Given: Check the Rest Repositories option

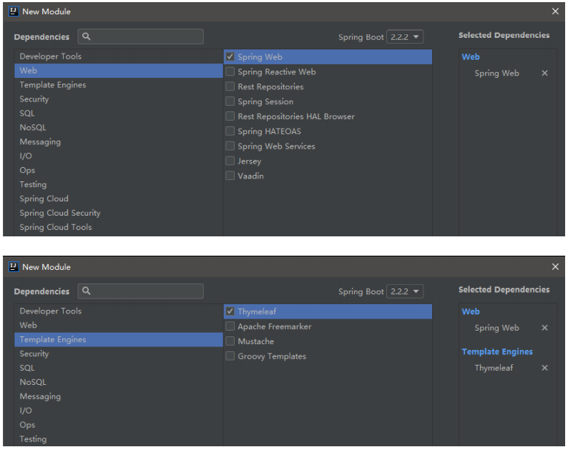Looking at the screenshot, I should point(230,86).
